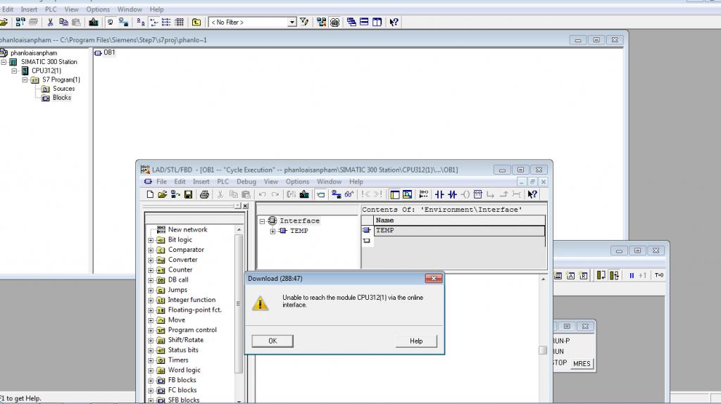This screenshot has width=721, height=404.
Task: Click the Simulation On/Off icon in SIMATIC Manager
Action: click(x=334, y=22)
